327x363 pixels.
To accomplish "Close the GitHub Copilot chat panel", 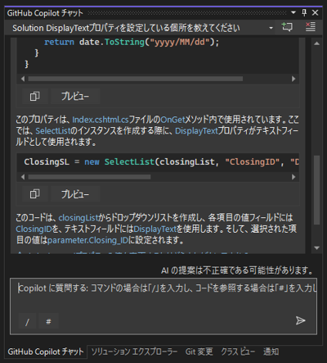I will [x=315, y=12].
